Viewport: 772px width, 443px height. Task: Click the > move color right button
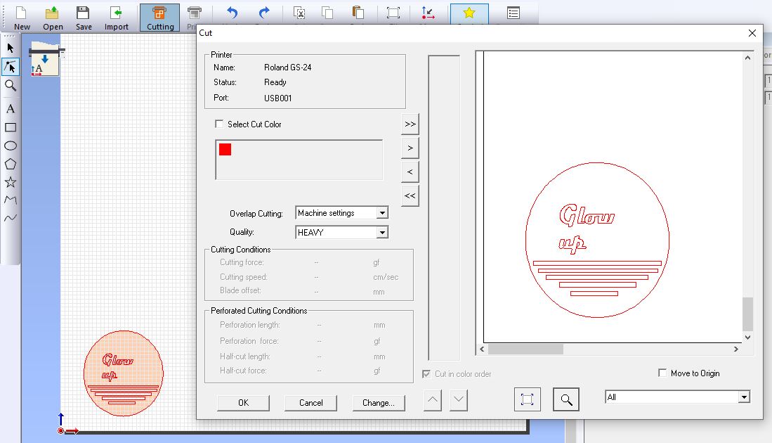point(410,148)
